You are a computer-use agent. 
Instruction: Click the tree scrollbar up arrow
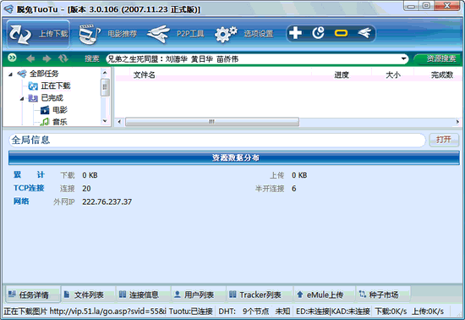pyautogui.click(x=105, y=73)
